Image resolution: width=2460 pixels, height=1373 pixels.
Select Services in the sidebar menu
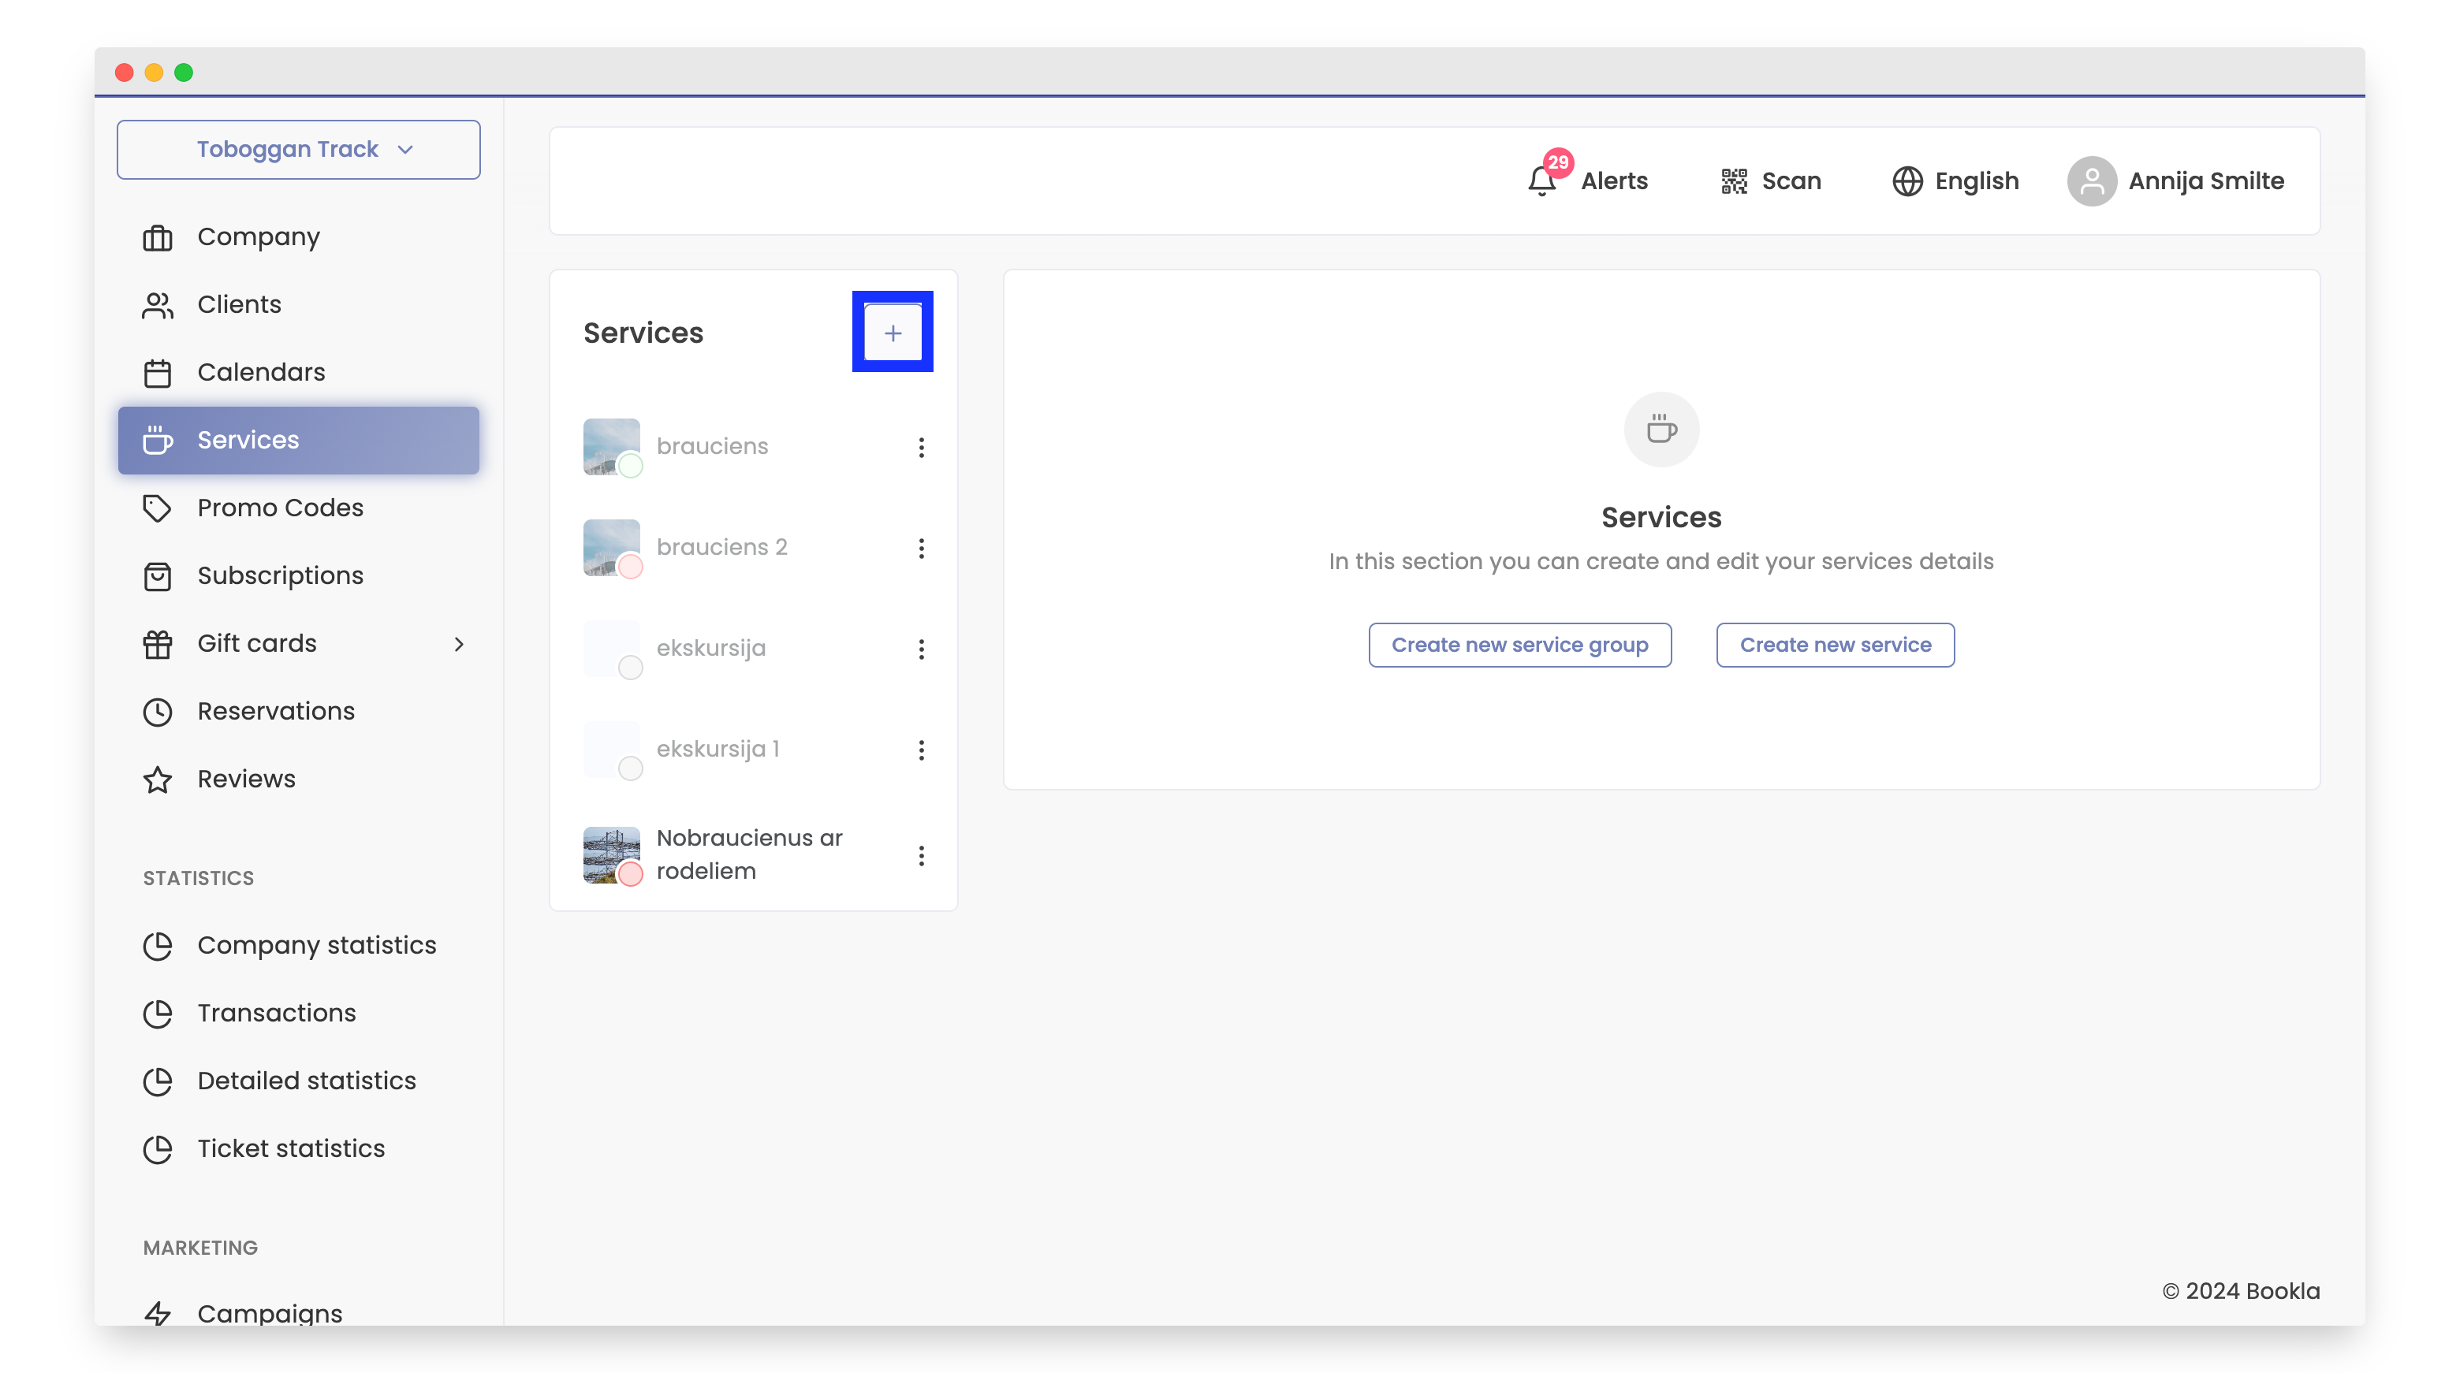[248, 440]
